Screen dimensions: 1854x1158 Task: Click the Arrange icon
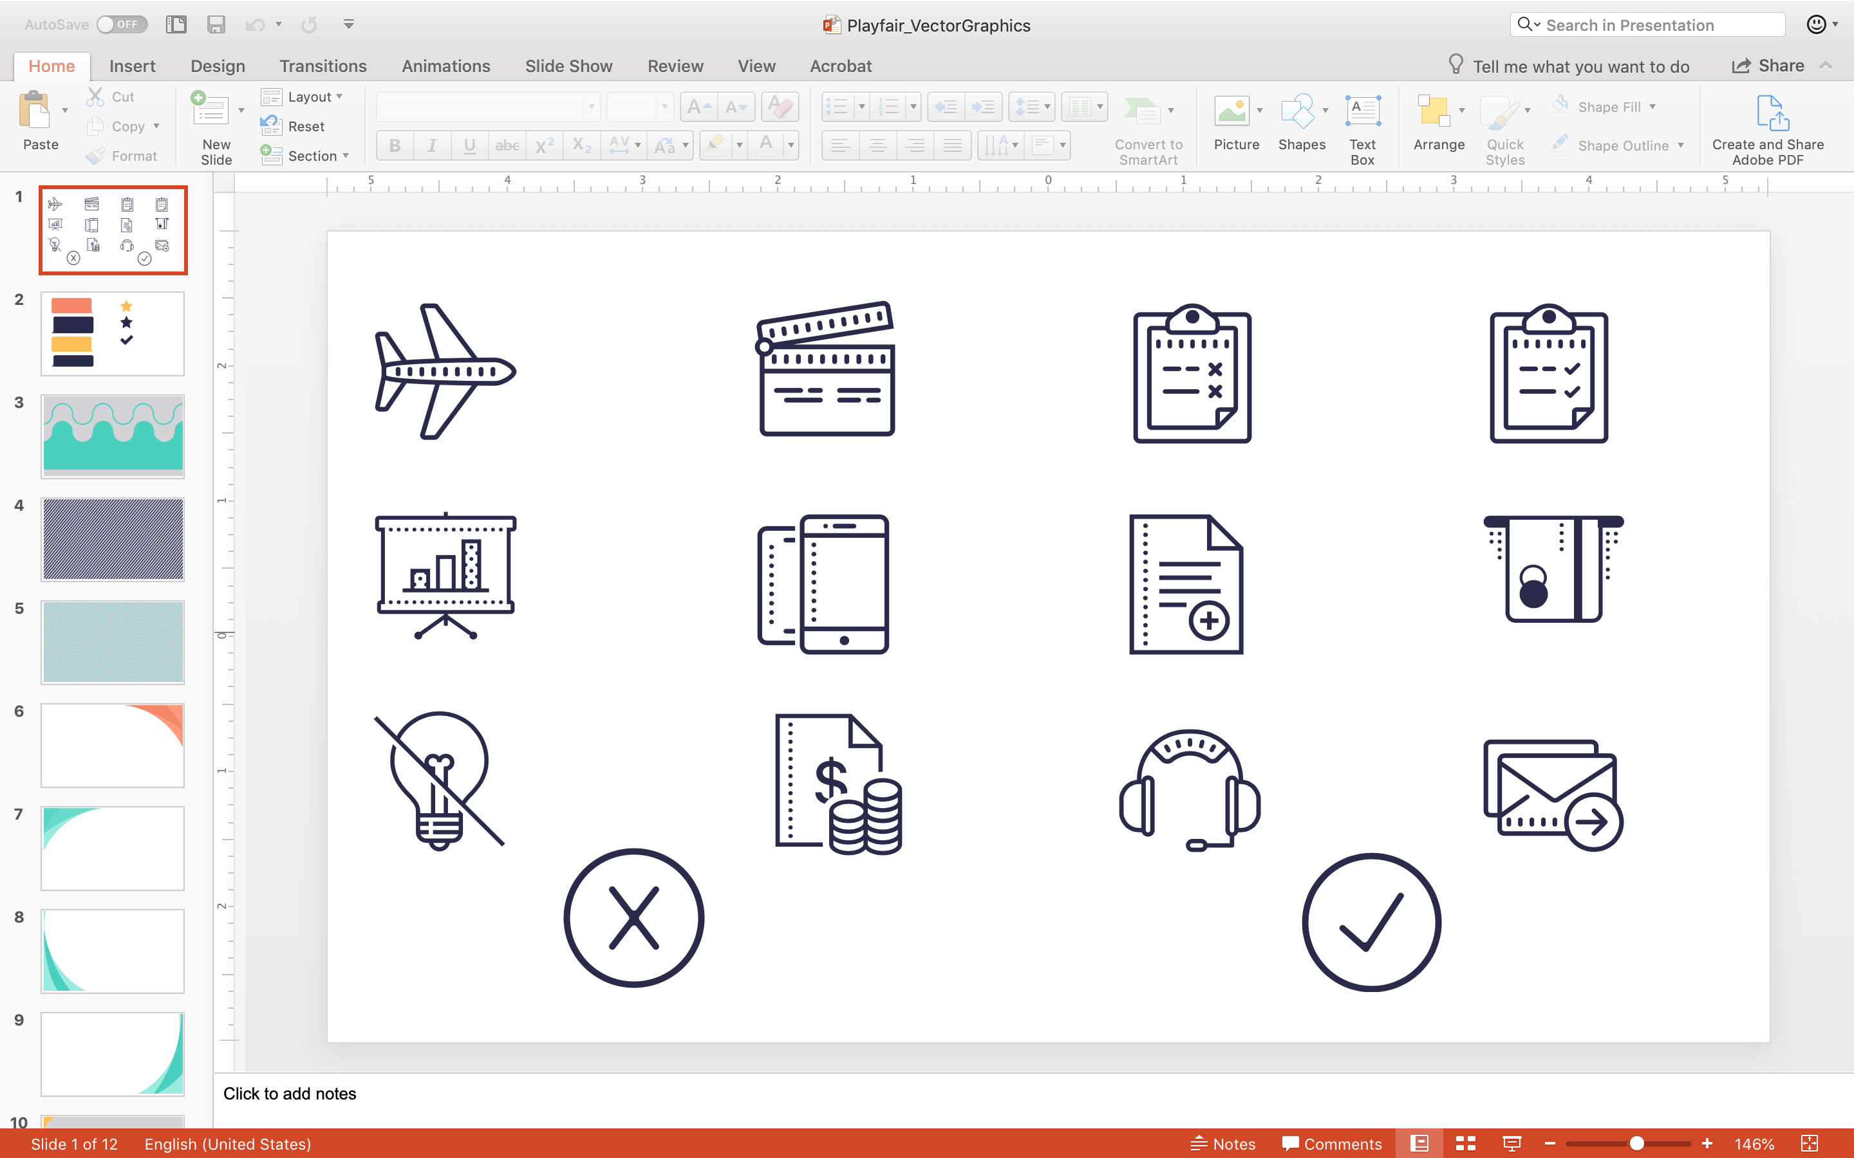(1434, 113)
